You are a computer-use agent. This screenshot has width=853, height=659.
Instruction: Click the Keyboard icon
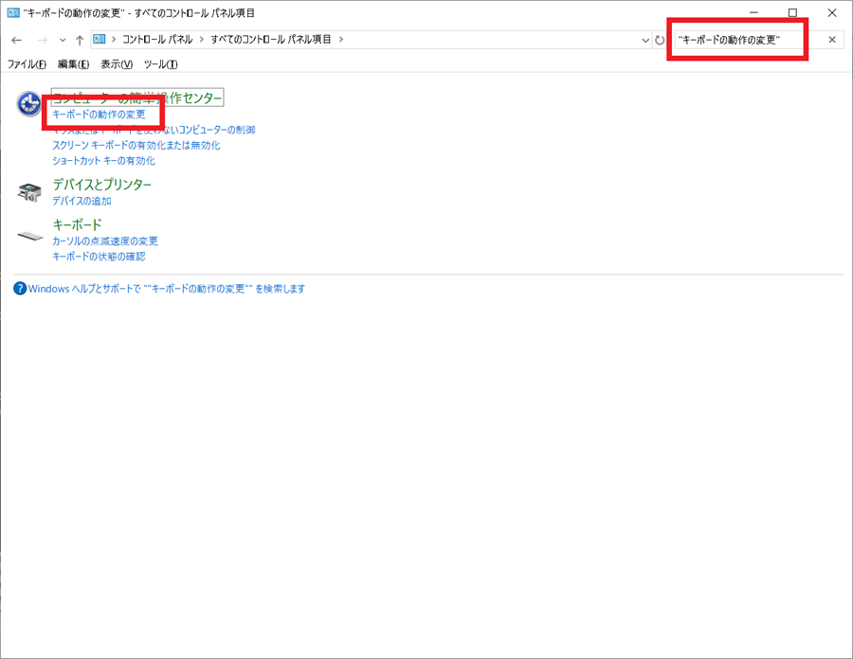pos(30,236)
